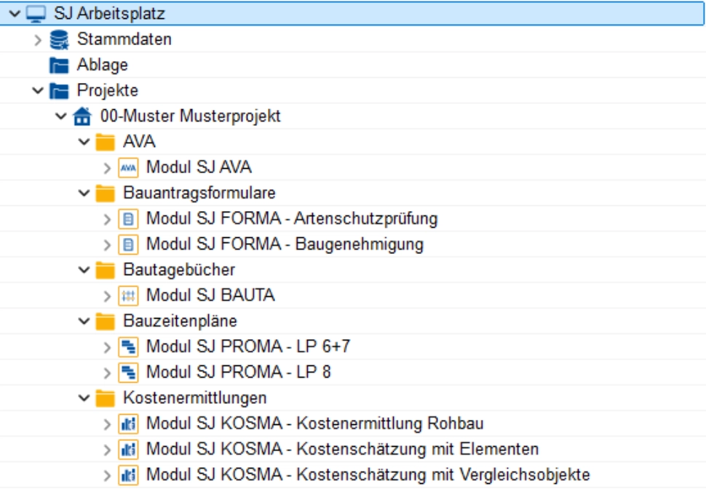Click the PROMA LP 6+7 schedule icon
706x497 pixels.
click(128, 347)
